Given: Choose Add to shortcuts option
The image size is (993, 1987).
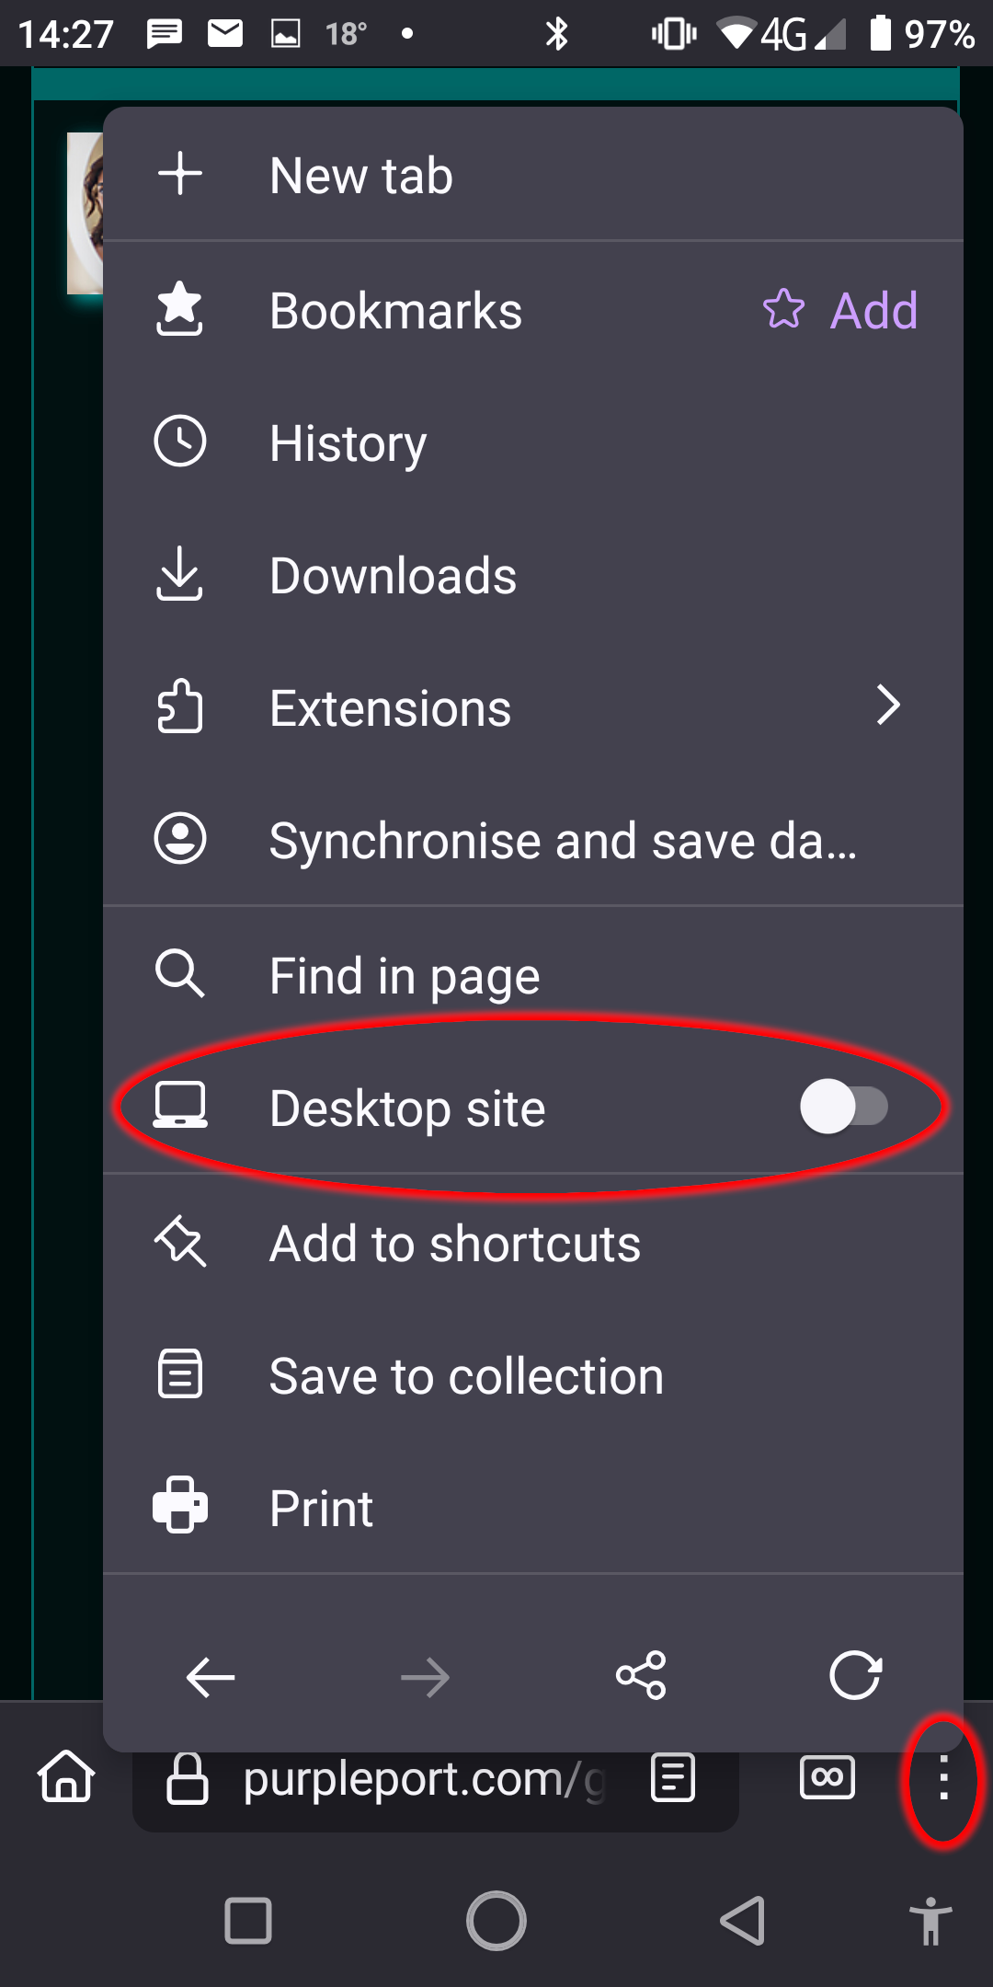Looking at the screenshot, I should click(x=533, y=1243).
